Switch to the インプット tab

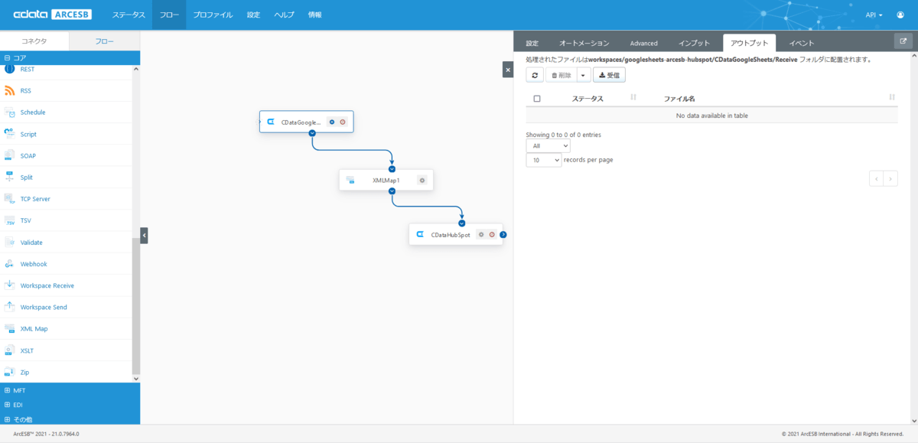[x=695, y=43]
